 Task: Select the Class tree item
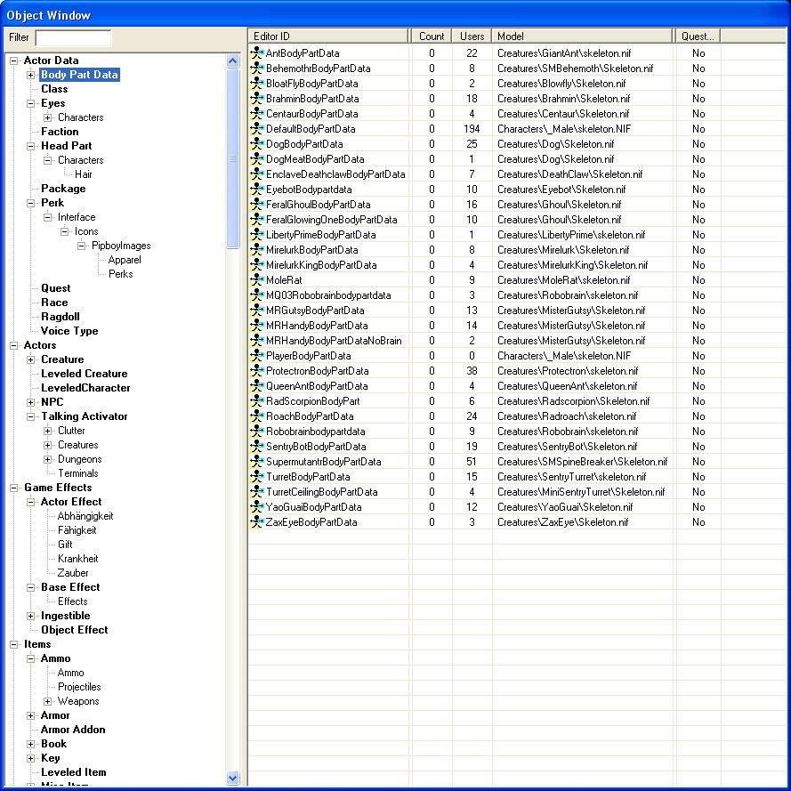(x=54, y=89)
